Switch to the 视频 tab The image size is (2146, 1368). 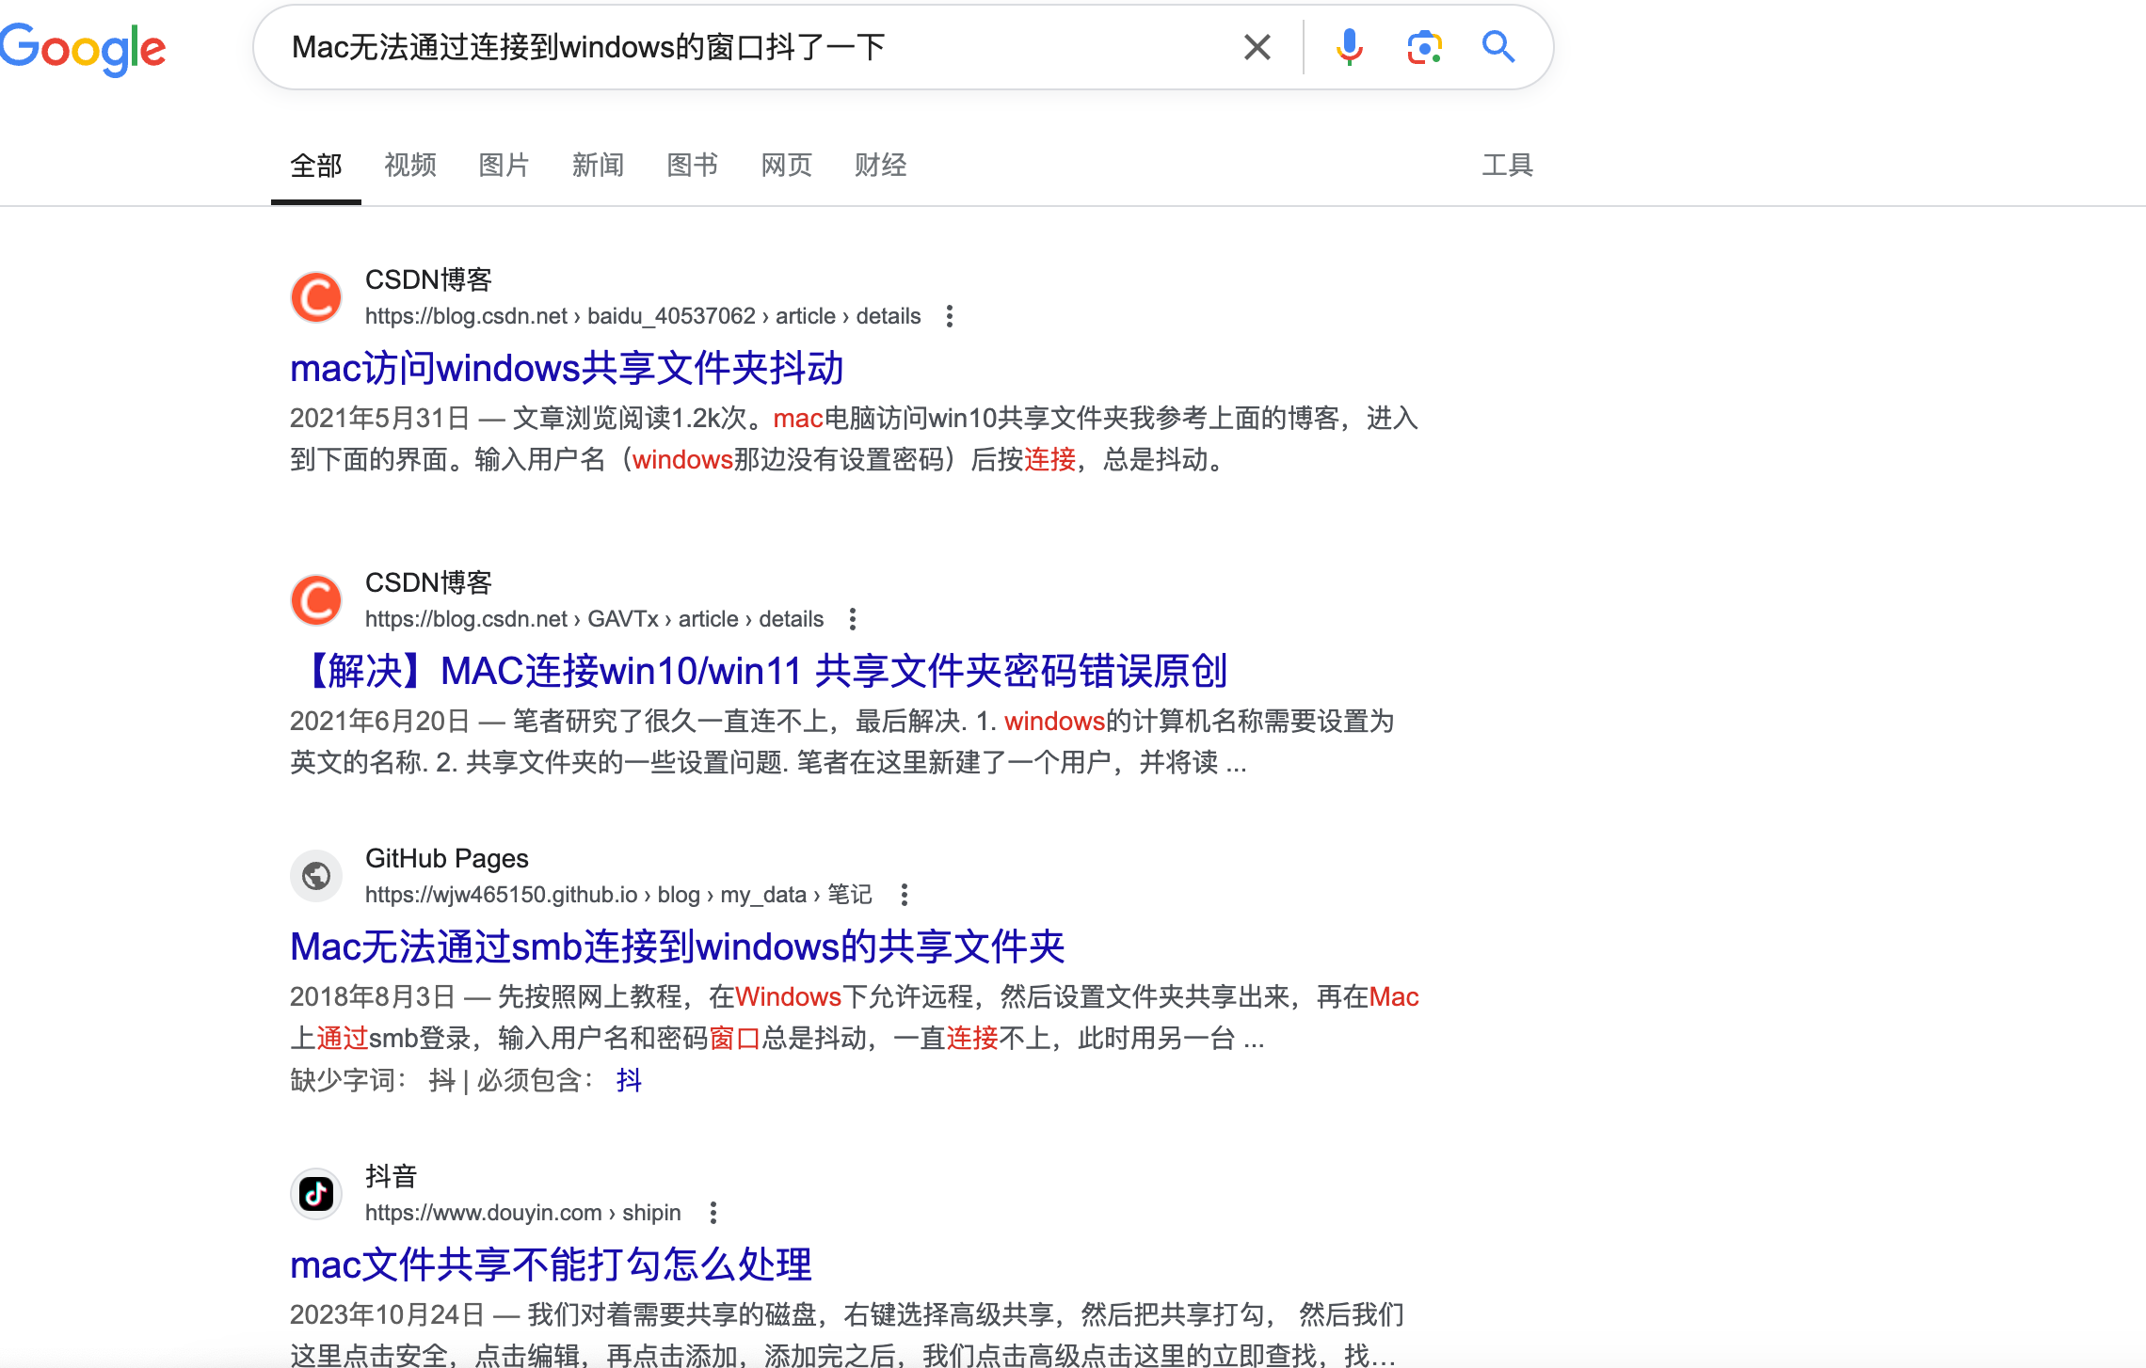point(410,166)
